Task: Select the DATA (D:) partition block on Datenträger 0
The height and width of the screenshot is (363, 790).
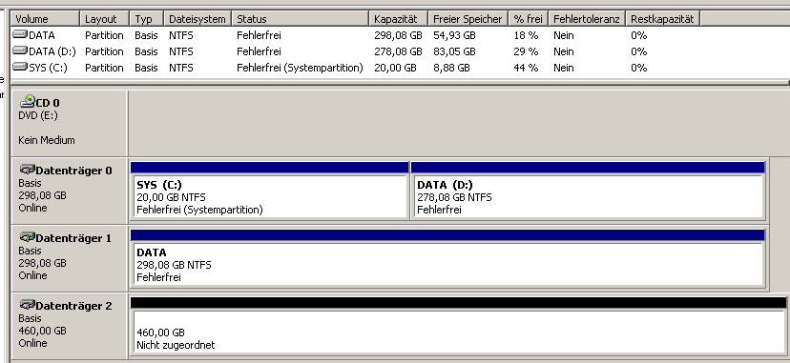Action: [x=588, y=191]
